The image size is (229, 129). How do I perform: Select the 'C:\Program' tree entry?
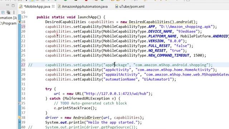8,23
